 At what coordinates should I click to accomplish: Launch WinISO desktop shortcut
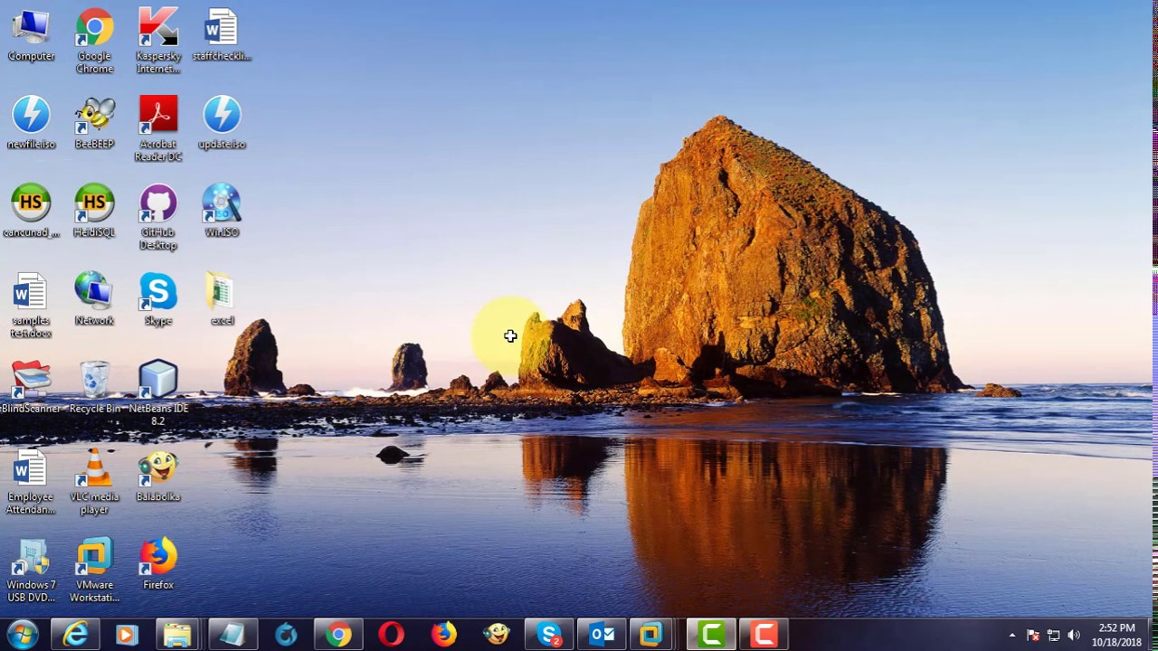point(222,211)
